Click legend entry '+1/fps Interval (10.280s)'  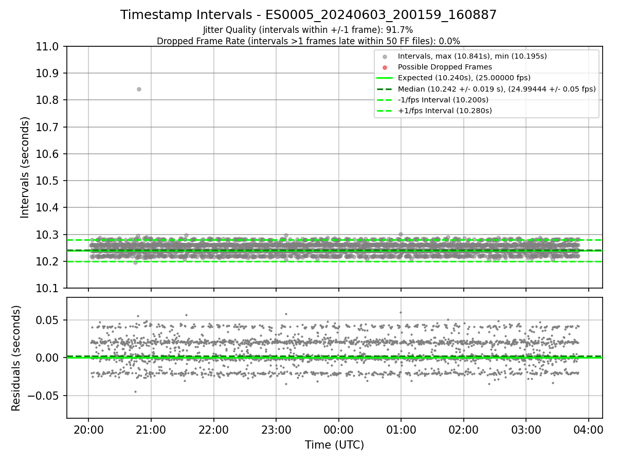(x=445, y=111)
